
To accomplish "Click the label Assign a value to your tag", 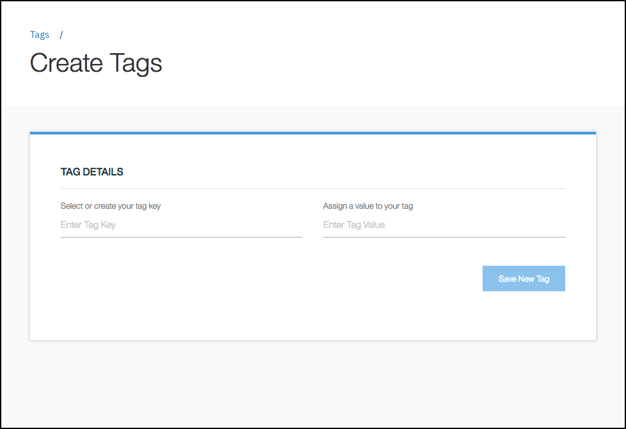I will click(x=367, y=206).
